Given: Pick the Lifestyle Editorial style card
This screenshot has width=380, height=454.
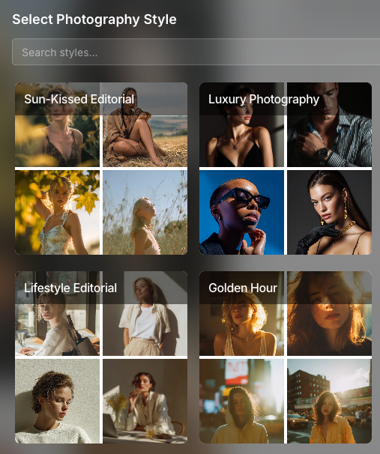Looking at the screenshot, I should pos(101,357).
